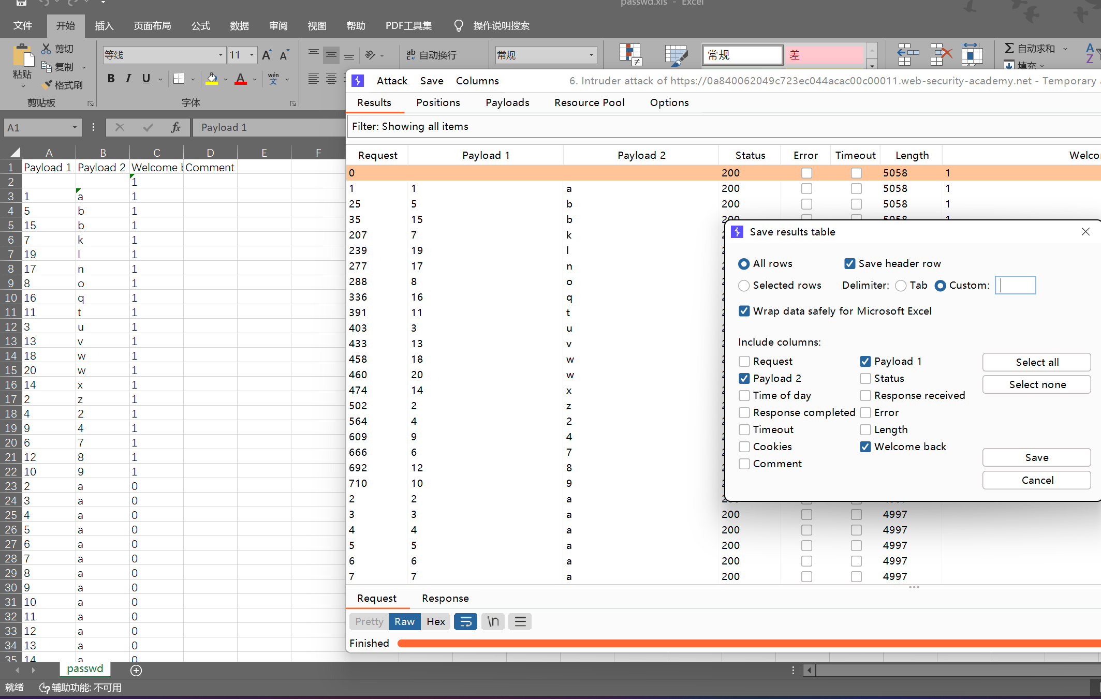Toggle word wrap icon in Burp message viewer
1101x699 pixels.
(465, 621)
